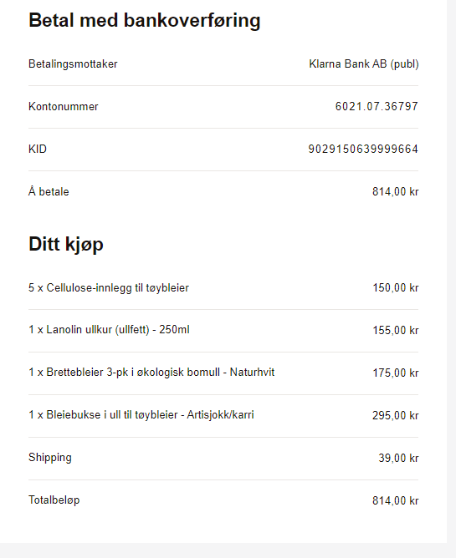This screenshot has width=456, height=558.
Task: Click the Shipping row label
Action: [x=50, y=458]
